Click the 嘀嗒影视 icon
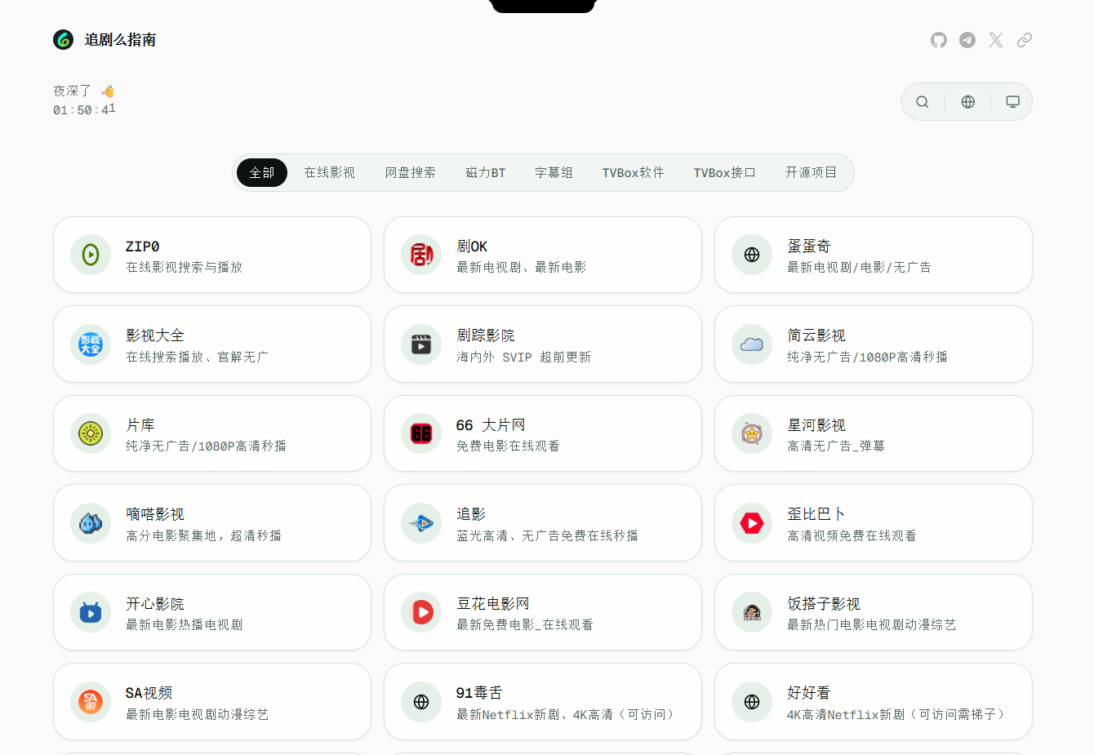Viewport: 1094px width, 755px height. 91,523
